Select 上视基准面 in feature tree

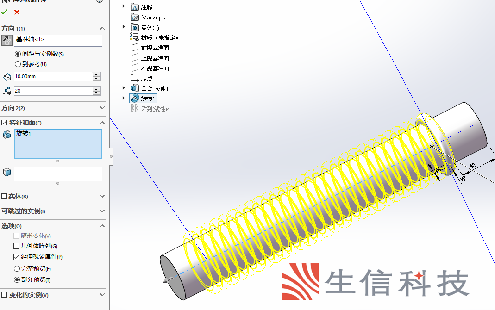[155, 58]
